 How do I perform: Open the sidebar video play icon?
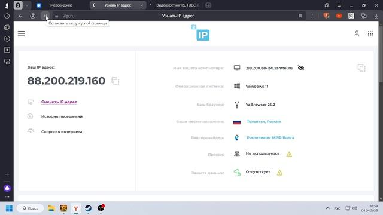[x=7, y=39]
